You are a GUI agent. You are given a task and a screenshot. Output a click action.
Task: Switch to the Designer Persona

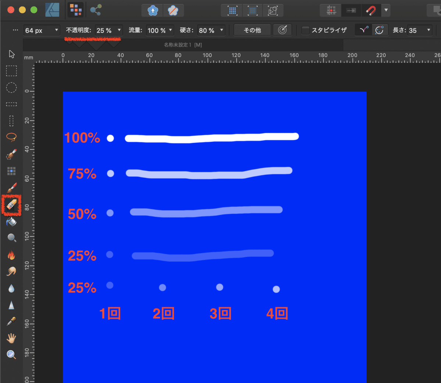(x=52, y=10)
